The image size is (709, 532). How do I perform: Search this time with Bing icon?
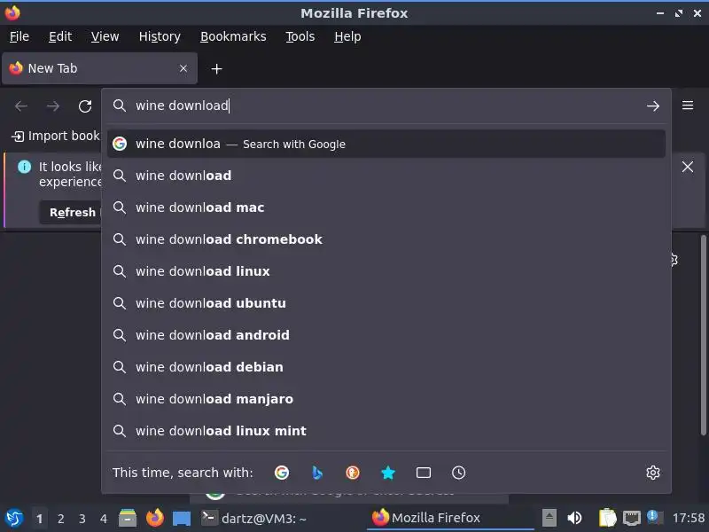click(317, 473)
